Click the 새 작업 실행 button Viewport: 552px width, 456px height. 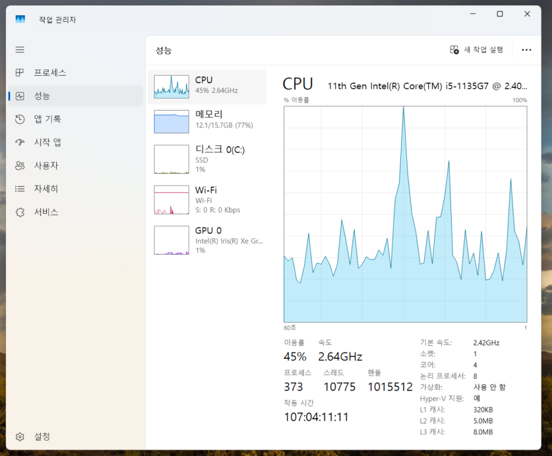[476, 50]
